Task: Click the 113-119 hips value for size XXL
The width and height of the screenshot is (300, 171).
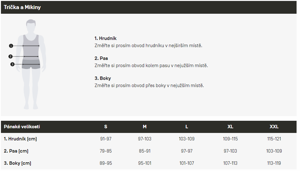Action: [x=274, y=163]
